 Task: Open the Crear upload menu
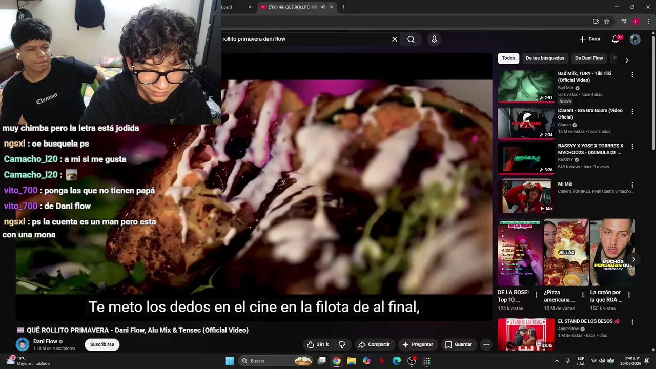[589, 39]
